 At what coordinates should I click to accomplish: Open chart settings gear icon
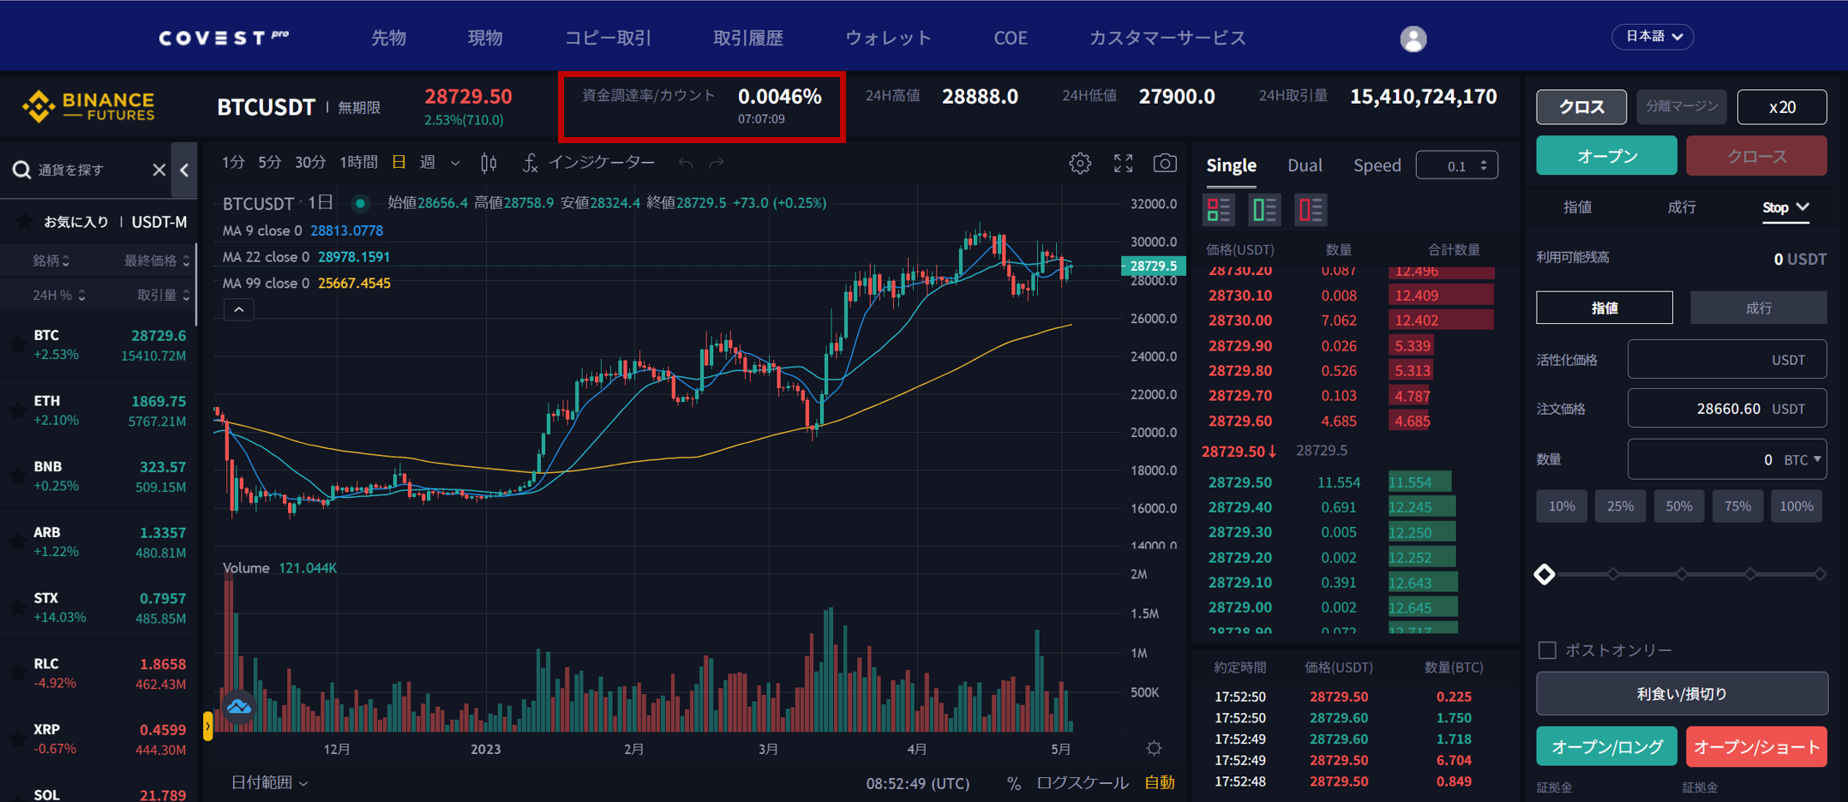tap(1080, 163)
